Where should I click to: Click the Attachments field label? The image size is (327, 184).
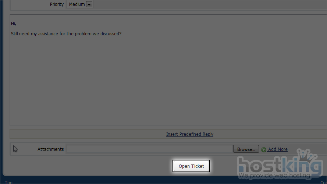click(50, 149)
